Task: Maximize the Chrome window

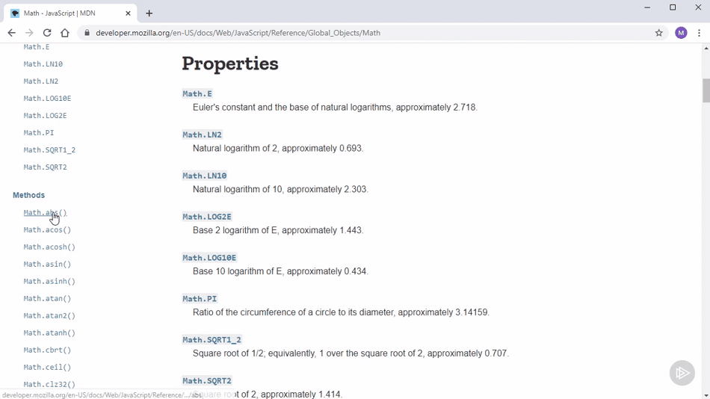Action: coord(673,7)
